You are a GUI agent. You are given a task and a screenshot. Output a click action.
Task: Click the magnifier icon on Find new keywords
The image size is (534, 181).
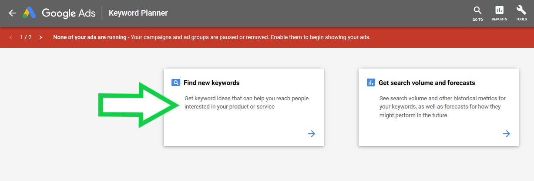point(176,82)
